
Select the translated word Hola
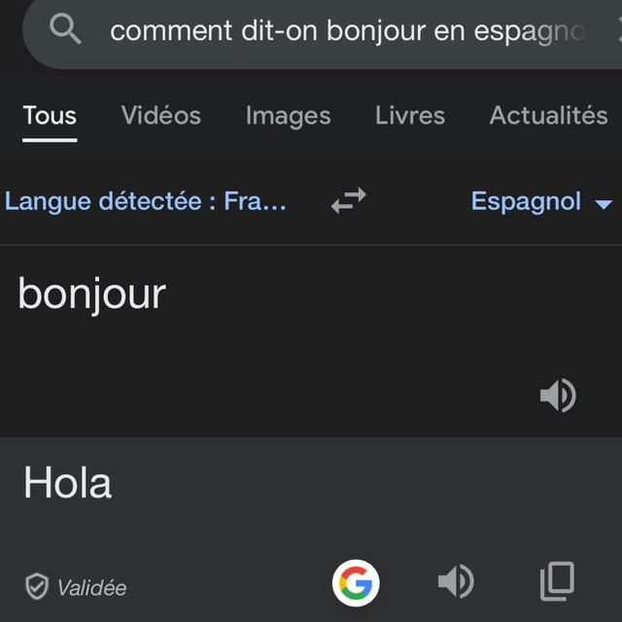click(67, 482)
